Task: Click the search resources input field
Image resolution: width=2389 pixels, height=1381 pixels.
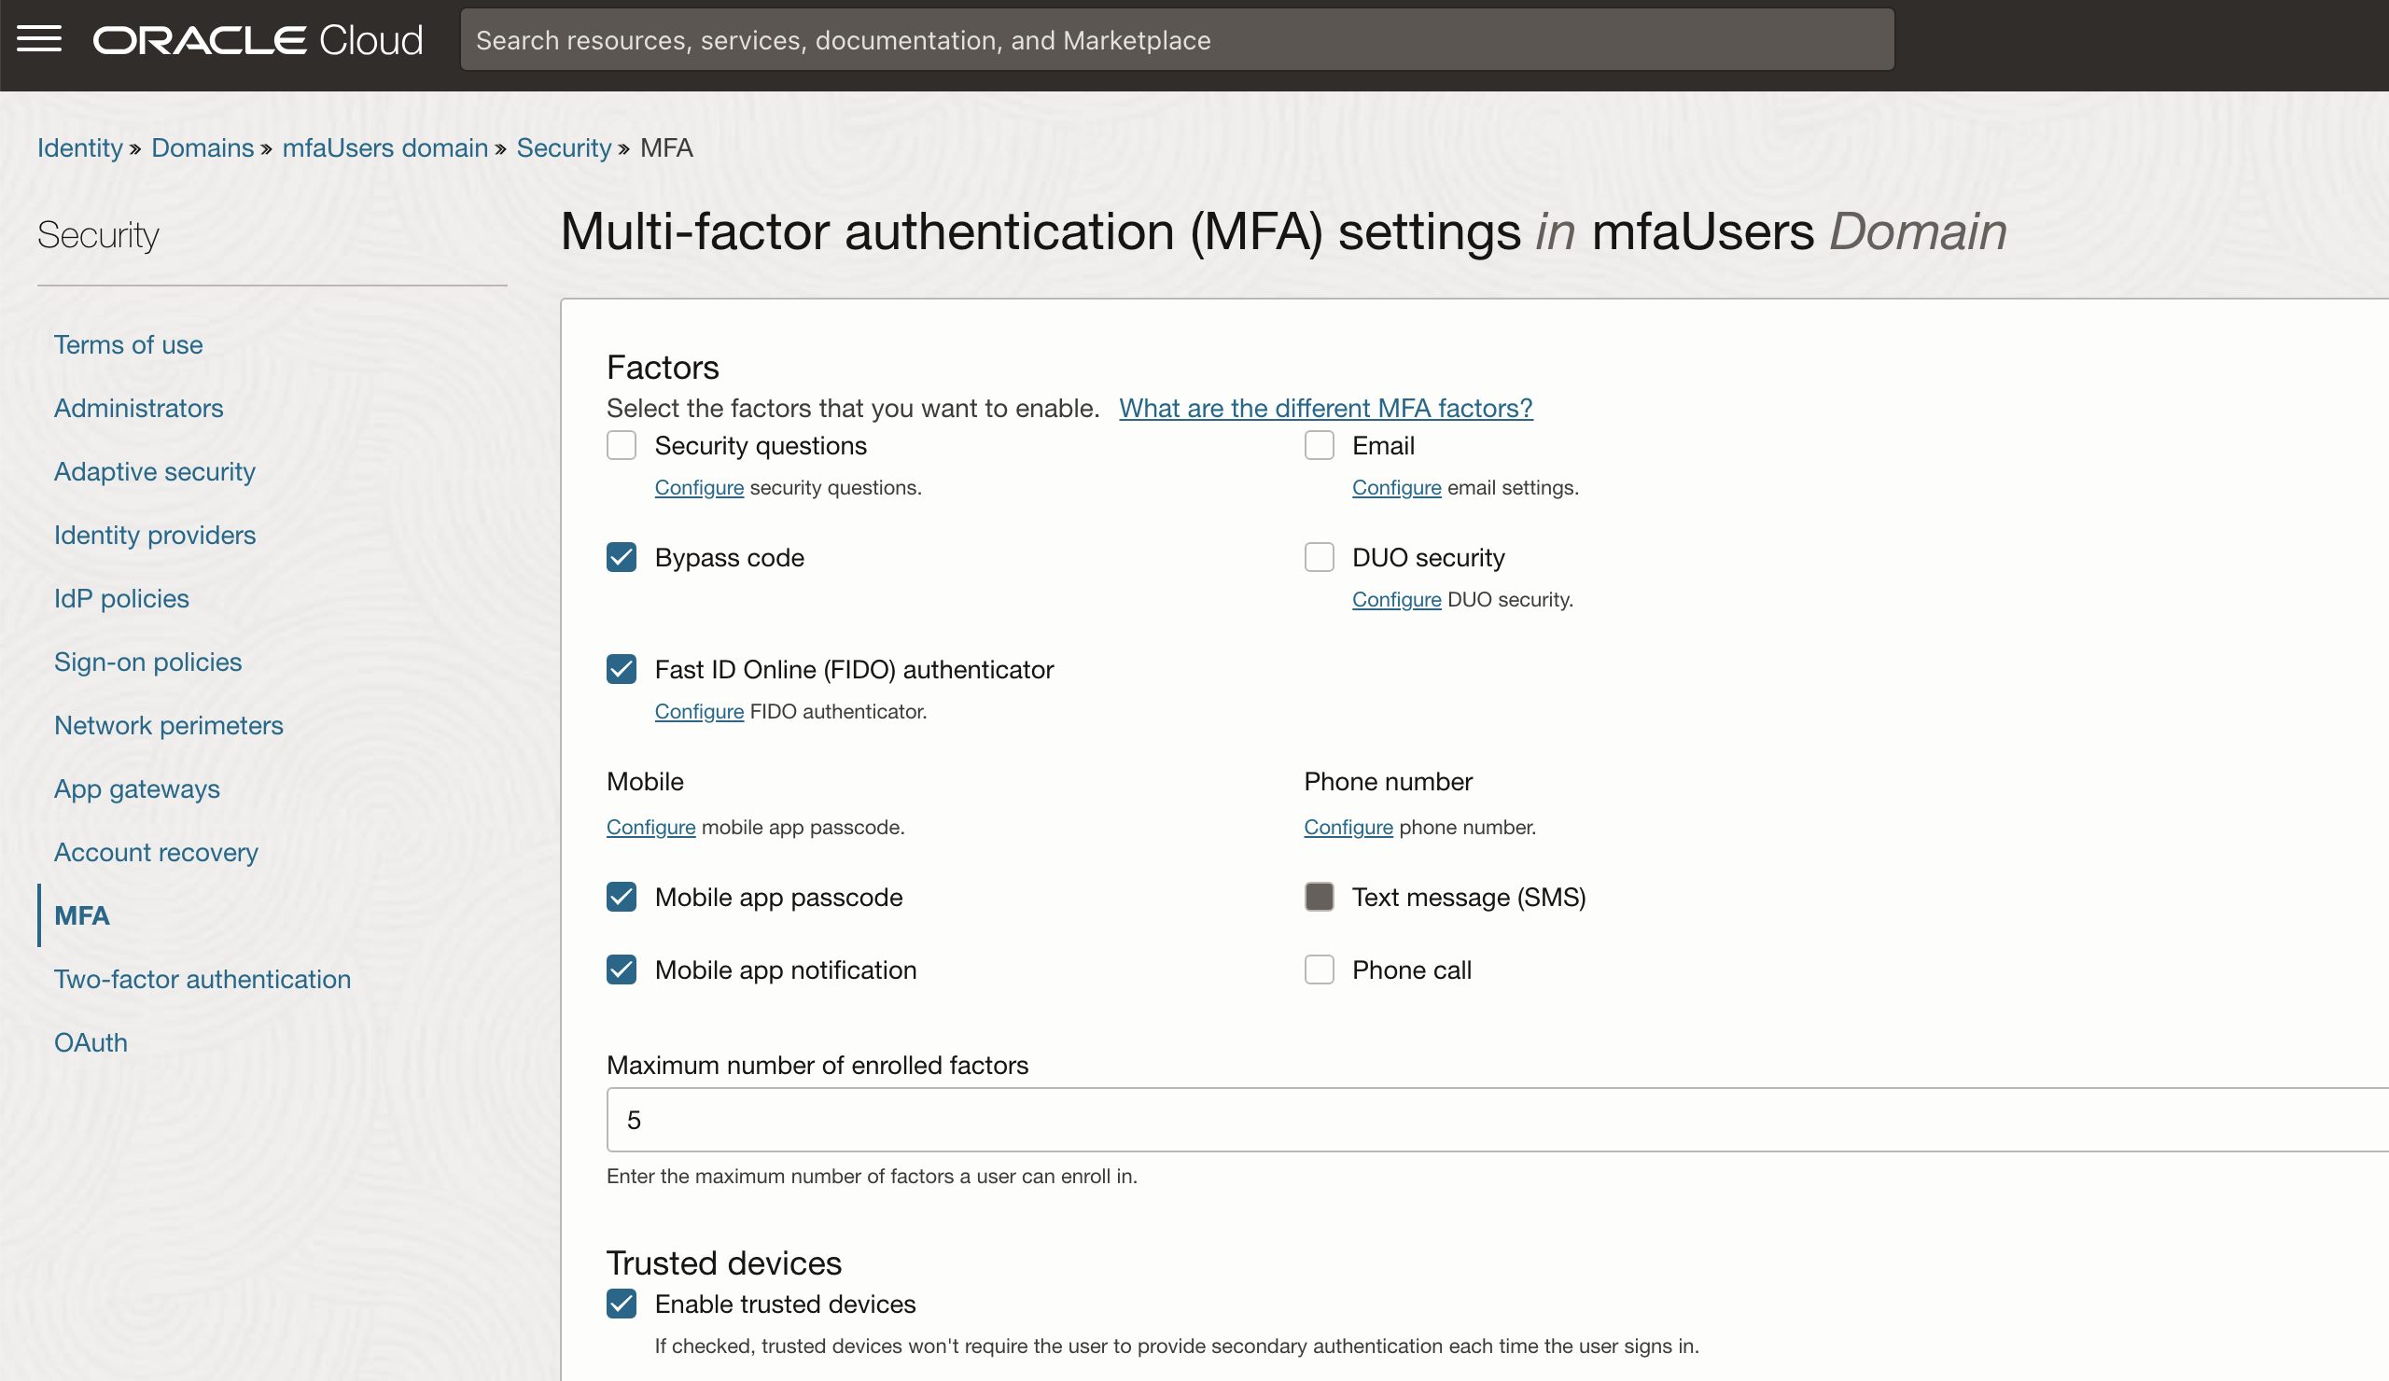Action: [x=1176, y=40]
